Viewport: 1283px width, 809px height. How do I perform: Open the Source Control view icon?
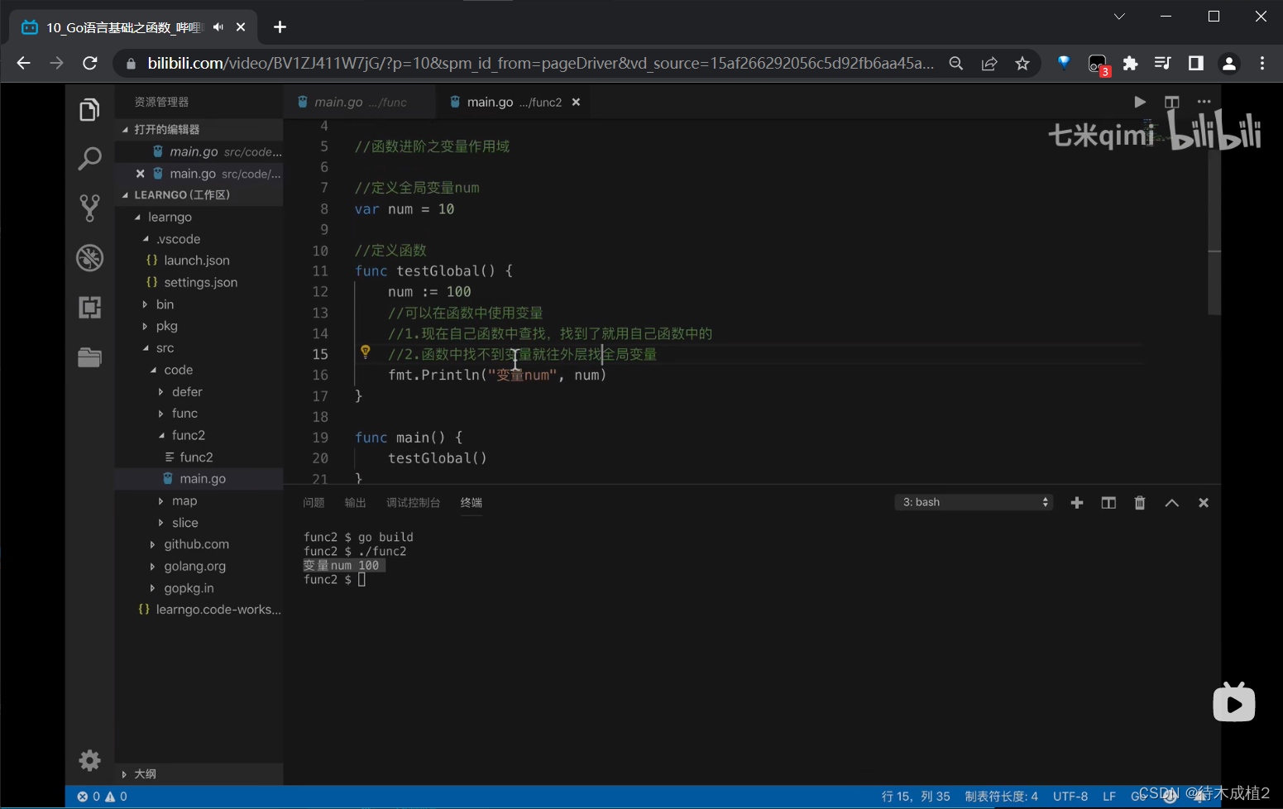89,208
